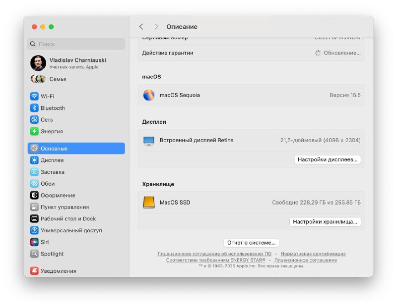Viewport: 397px width, 308px height.
Task: Click the Хранилище section heading
Action: 158,184
